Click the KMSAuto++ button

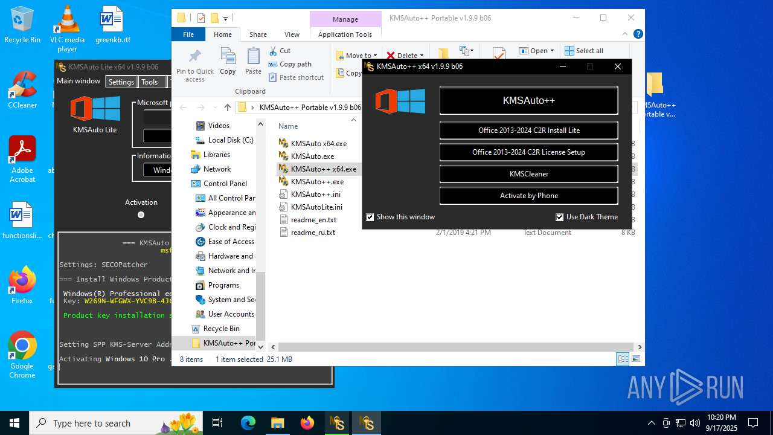click(x=528, y=100)
